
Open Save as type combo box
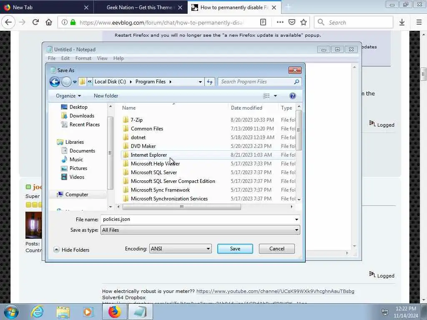coord(200,230)
